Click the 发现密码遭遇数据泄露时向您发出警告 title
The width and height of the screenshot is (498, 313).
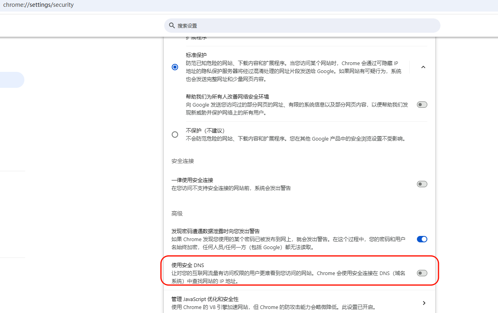[216, 231]
